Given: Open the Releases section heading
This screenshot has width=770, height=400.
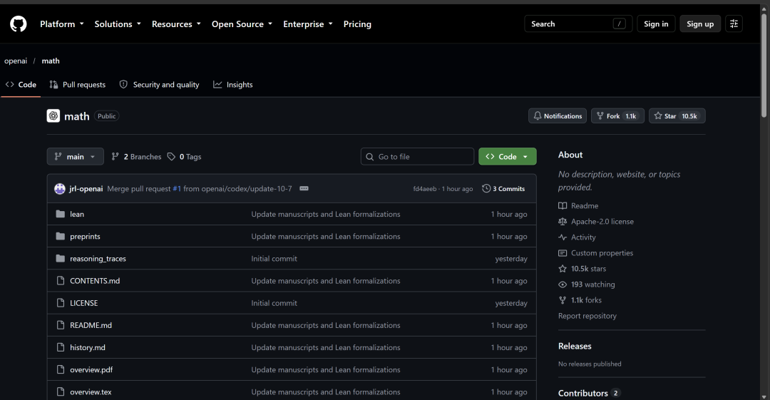Looking at the screenshot, I should pos(575,346).
